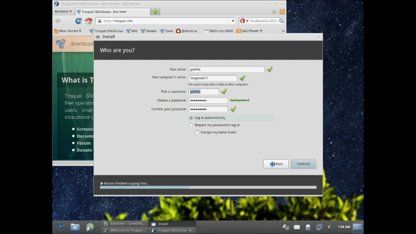Viewport: 416px width, 234px height.
Task: Click the mail icon in the system tray
Action: coord(297,227)
